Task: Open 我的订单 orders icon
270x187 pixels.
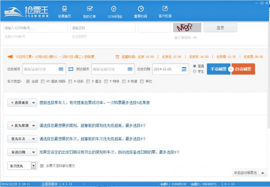Action: [90, 9]
